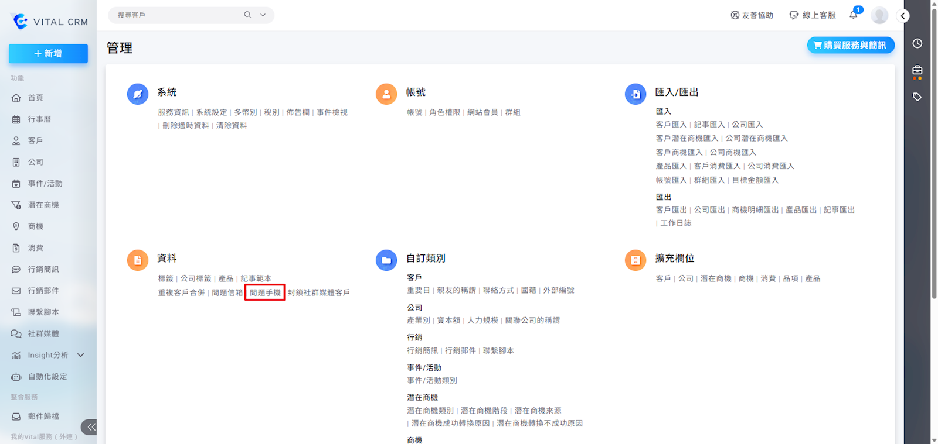Expand the search options dropdown arrow
This screenshot has width=938, height=444.
pyautogui.click(x=263, y=15)
